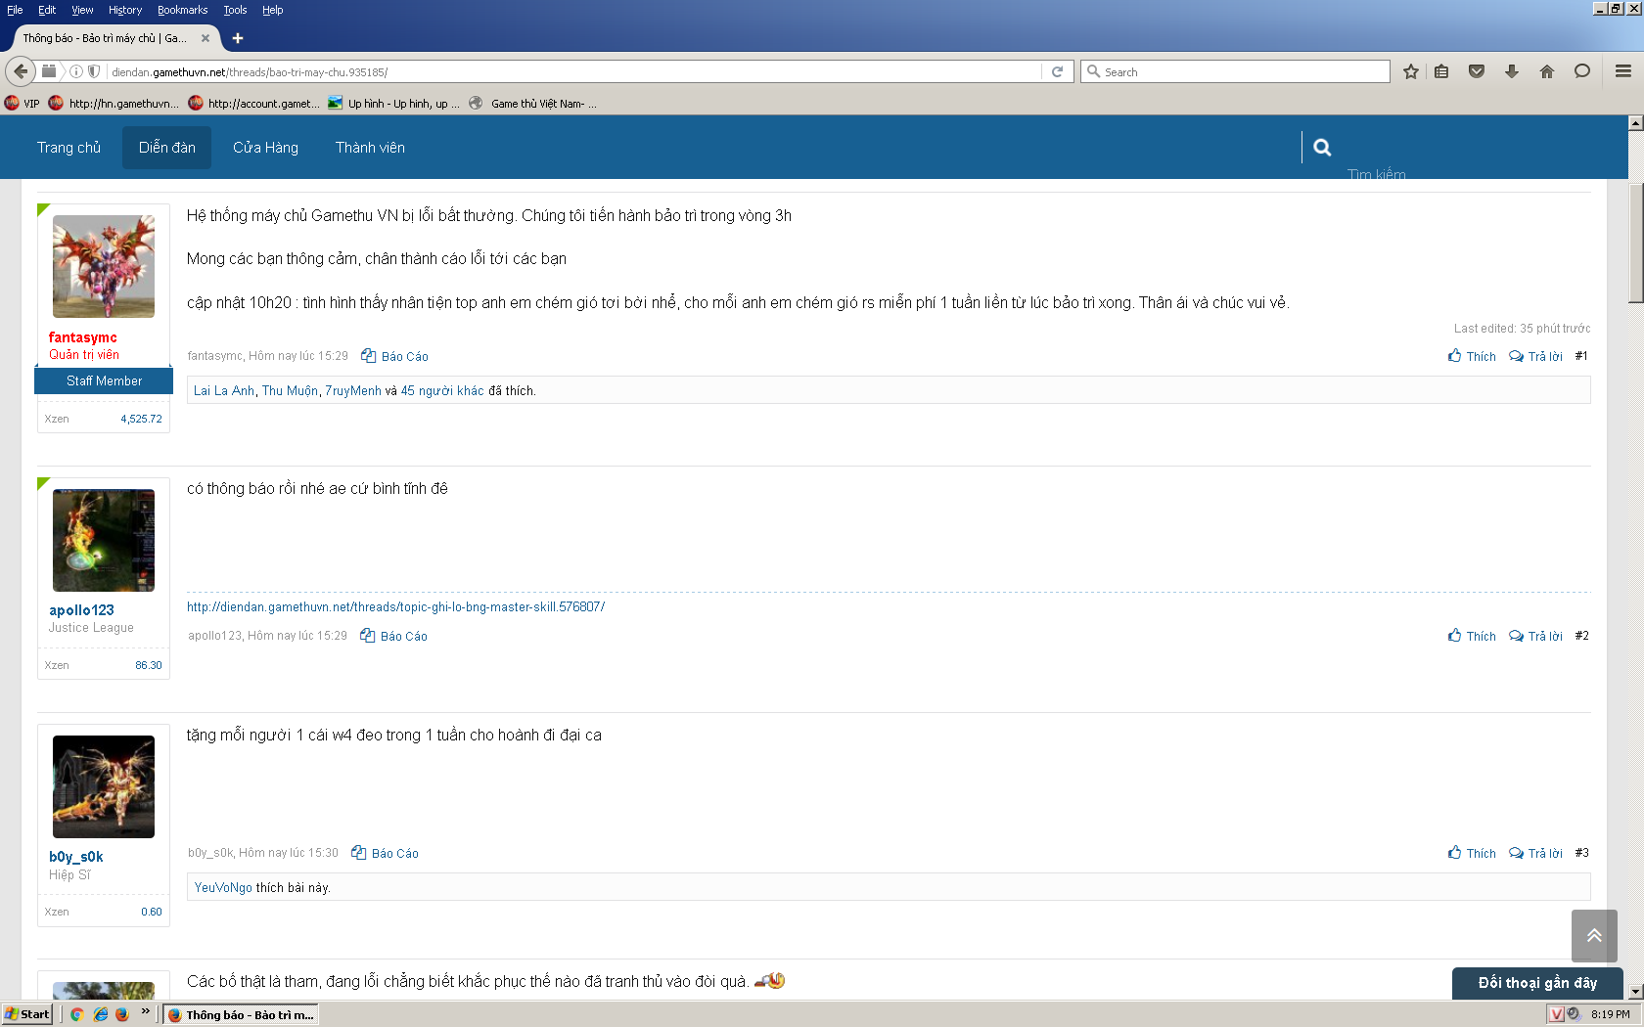Show the 45 người khác likes list

coord(442,390)
